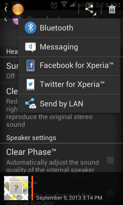
Task: Tap the blue Bluetooth icon
Action: pos(30,28)
